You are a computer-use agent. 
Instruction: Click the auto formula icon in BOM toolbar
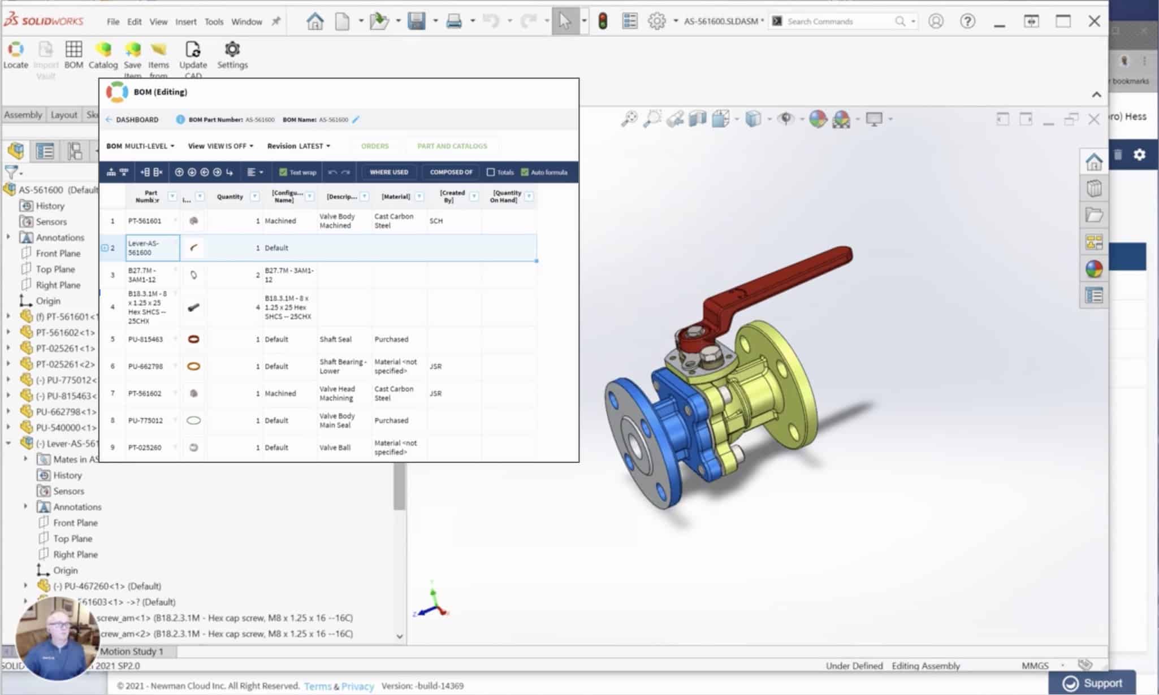pyautogui.click(x=524, y=171)
